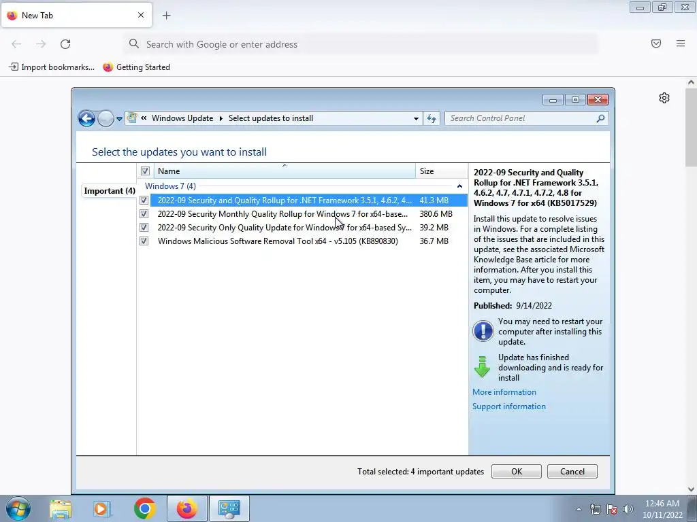Image resolution: width=697 pixels, height=522 pixels.
Task: Open Windows Explorer from the taskbar
Action: tap(61, 508)
